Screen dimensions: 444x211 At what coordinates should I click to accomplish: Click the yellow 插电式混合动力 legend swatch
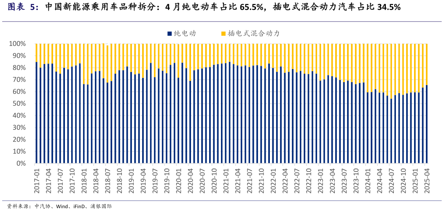point(223,34)
